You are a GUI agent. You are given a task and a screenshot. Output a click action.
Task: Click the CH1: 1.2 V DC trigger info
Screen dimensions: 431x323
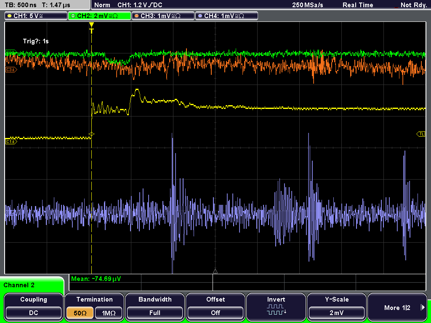click(x=140, y=5)
